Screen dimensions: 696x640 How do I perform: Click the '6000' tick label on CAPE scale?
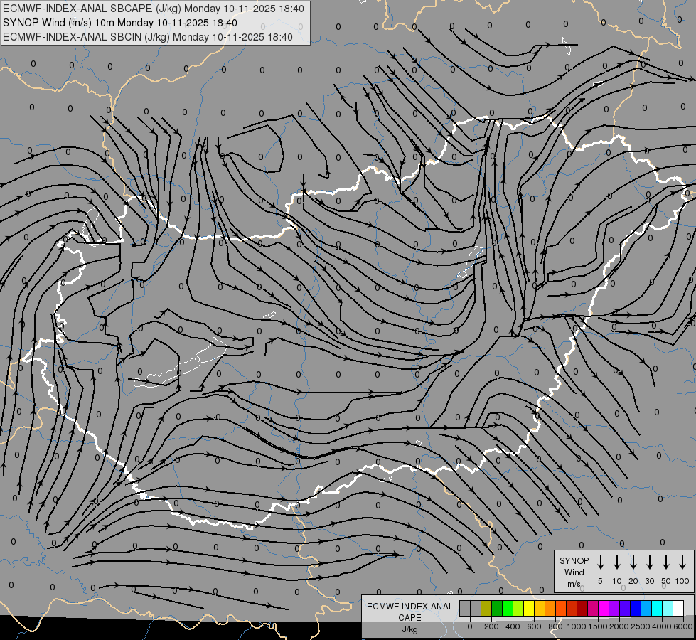[x=683, y=626]
